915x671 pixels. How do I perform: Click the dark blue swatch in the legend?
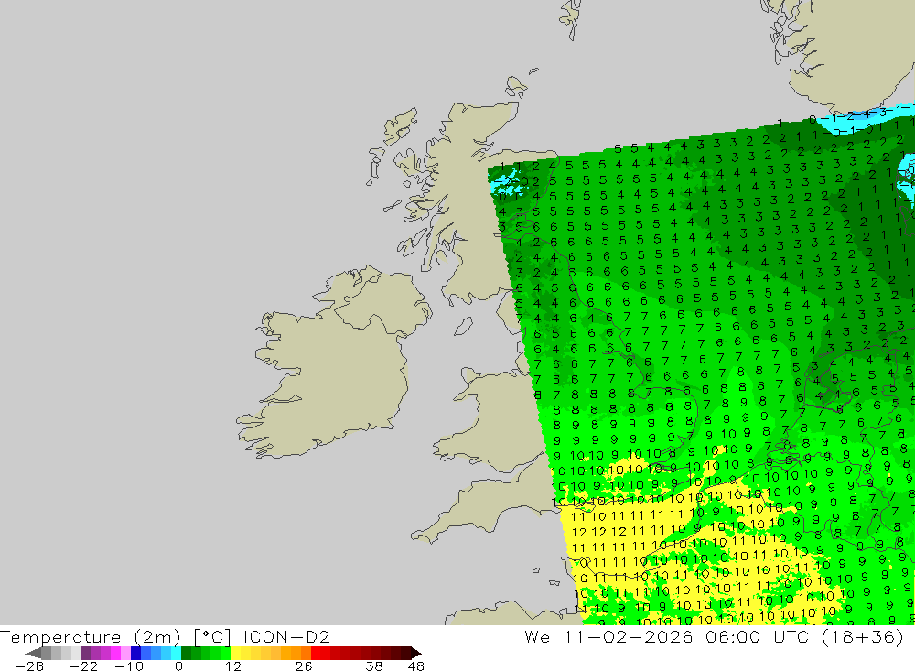point(135,653)
